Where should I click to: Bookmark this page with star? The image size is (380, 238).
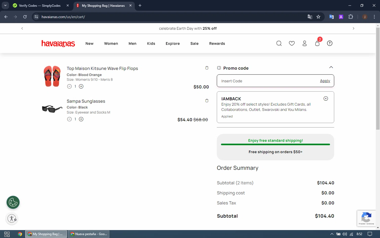pyautogui.click(x=318, y=17)
